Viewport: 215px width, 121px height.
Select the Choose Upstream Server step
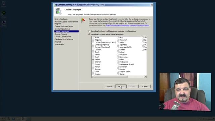pyautogui.click(x=64, y=26)
